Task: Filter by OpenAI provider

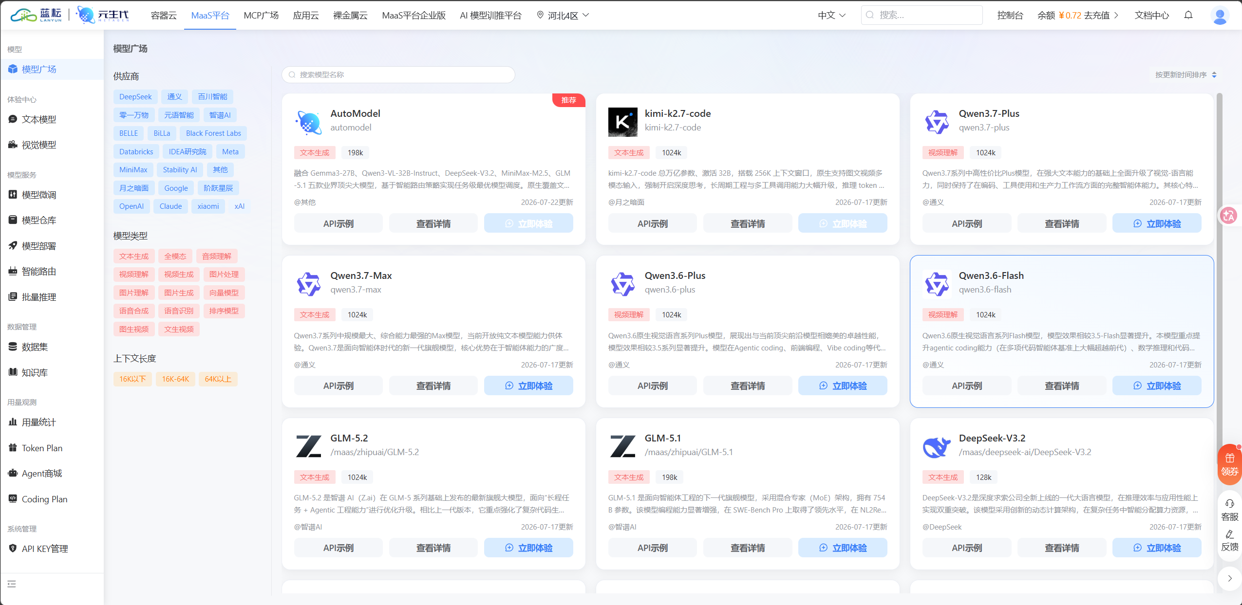Action: [132, 206]
